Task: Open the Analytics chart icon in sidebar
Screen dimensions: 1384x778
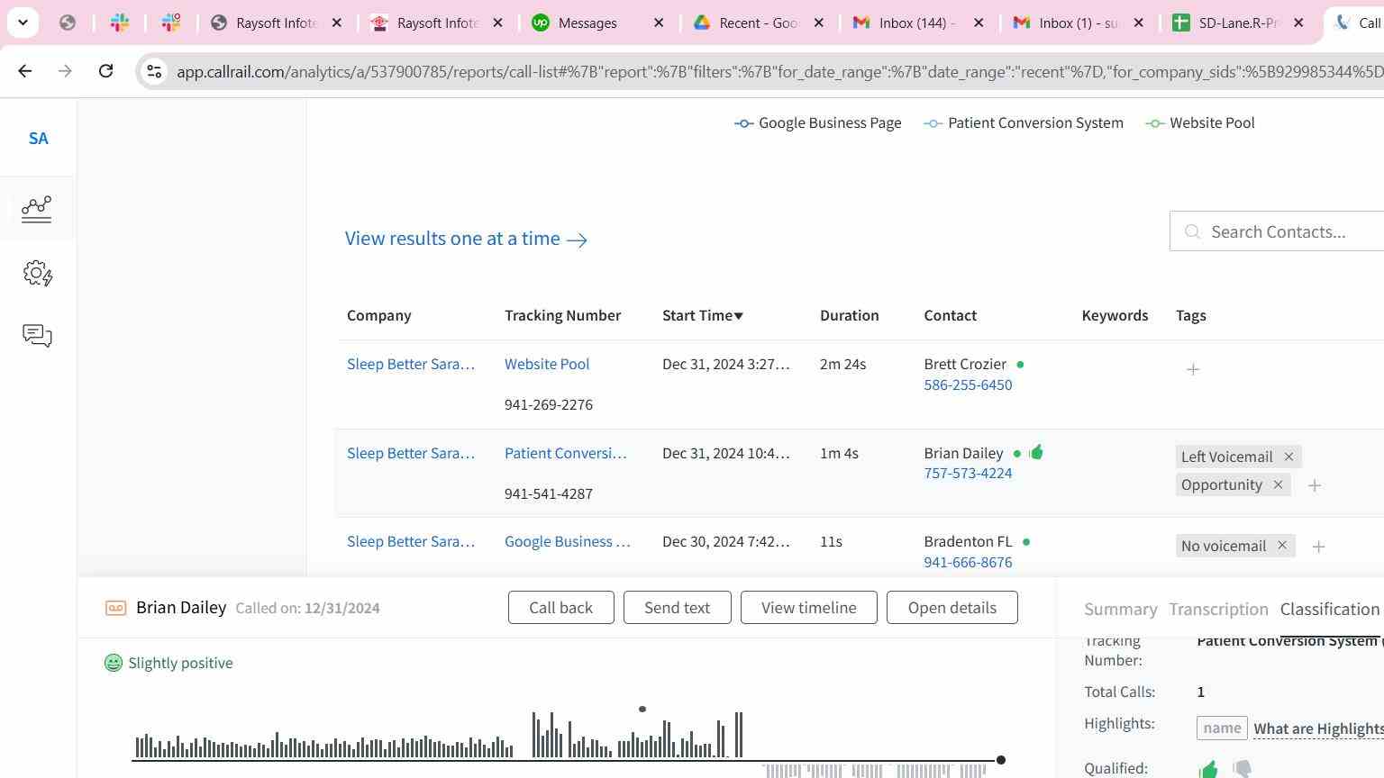Action: point(37,209)
